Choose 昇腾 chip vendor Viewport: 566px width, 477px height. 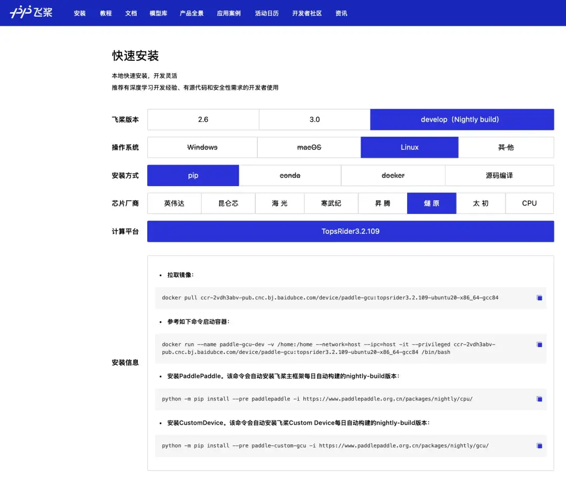click(383, 203)
